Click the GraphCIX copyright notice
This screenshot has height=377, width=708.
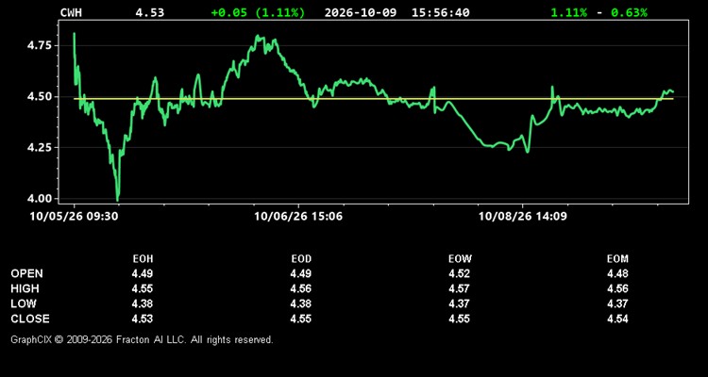click(x=142, y=339)
